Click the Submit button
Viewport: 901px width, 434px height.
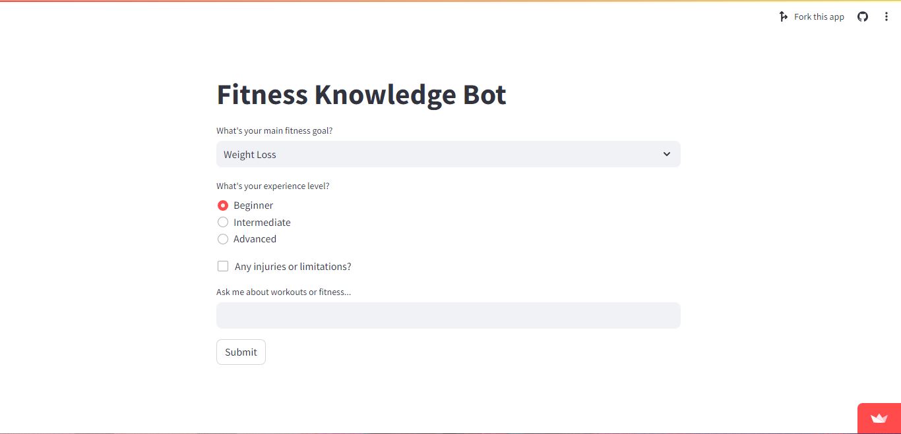241,352
